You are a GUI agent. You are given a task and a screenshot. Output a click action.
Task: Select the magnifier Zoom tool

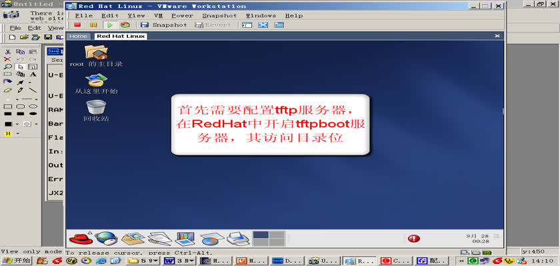point(7,66)
